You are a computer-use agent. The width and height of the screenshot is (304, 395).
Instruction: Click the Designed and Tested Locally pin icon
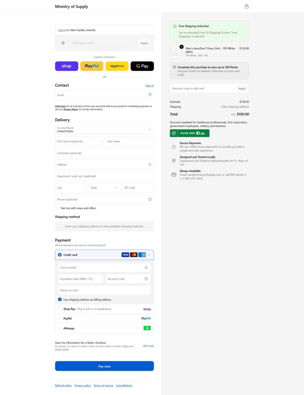pos(174,161)
